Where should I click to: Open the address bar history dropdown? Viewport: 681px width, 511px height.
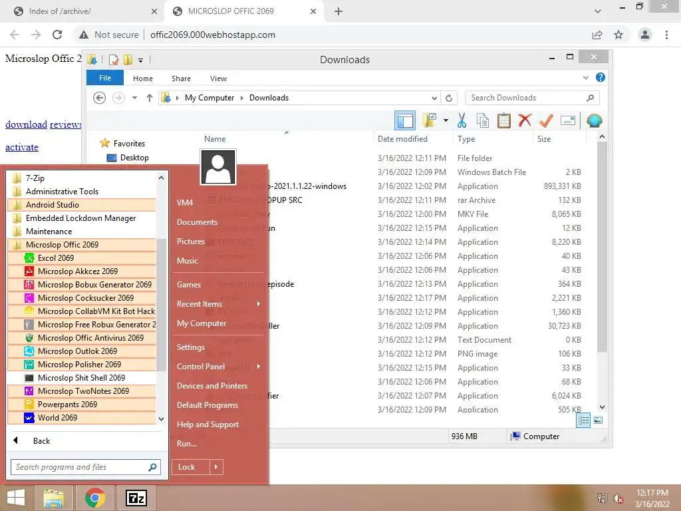pos(434,98)
